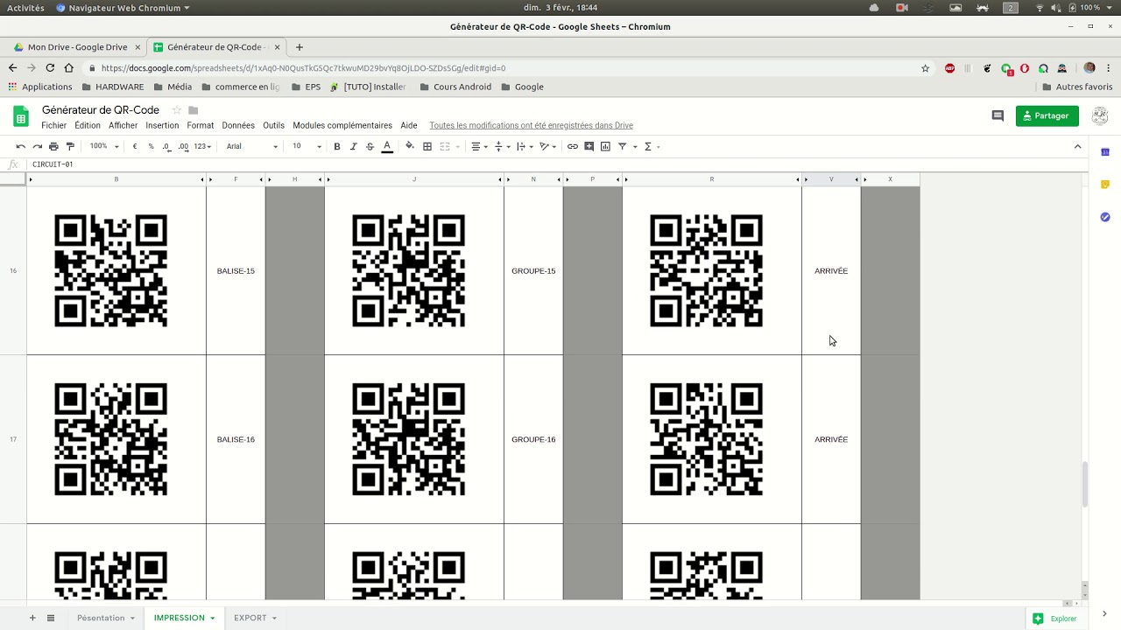Open the Édition menu
1121x630 pixels.
point(88,125)
